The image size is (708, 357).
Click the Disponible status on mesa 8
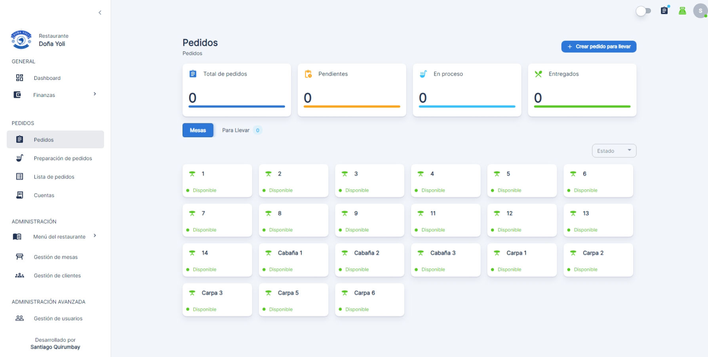click(x=281, y=230)
